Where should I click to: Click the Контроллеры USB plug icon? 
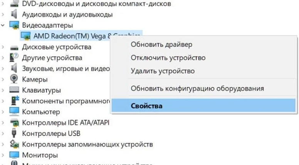coord(14,133)
